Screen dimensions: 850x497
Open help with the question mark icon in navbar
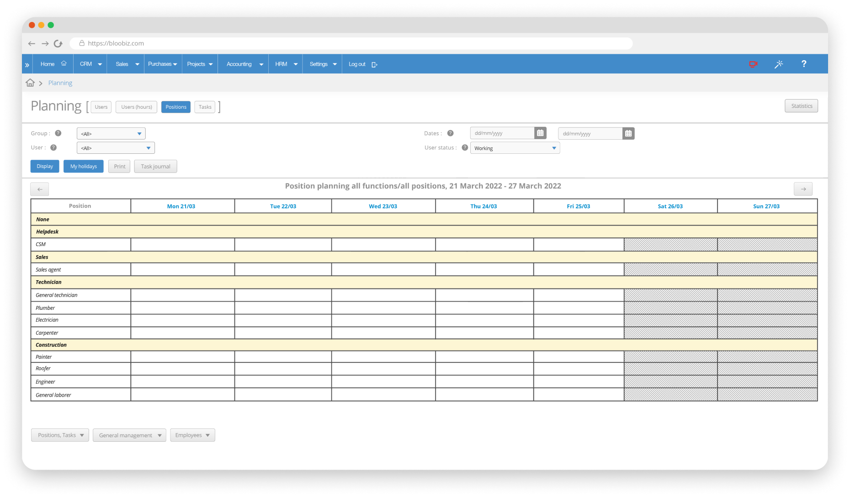pos(804,64)
